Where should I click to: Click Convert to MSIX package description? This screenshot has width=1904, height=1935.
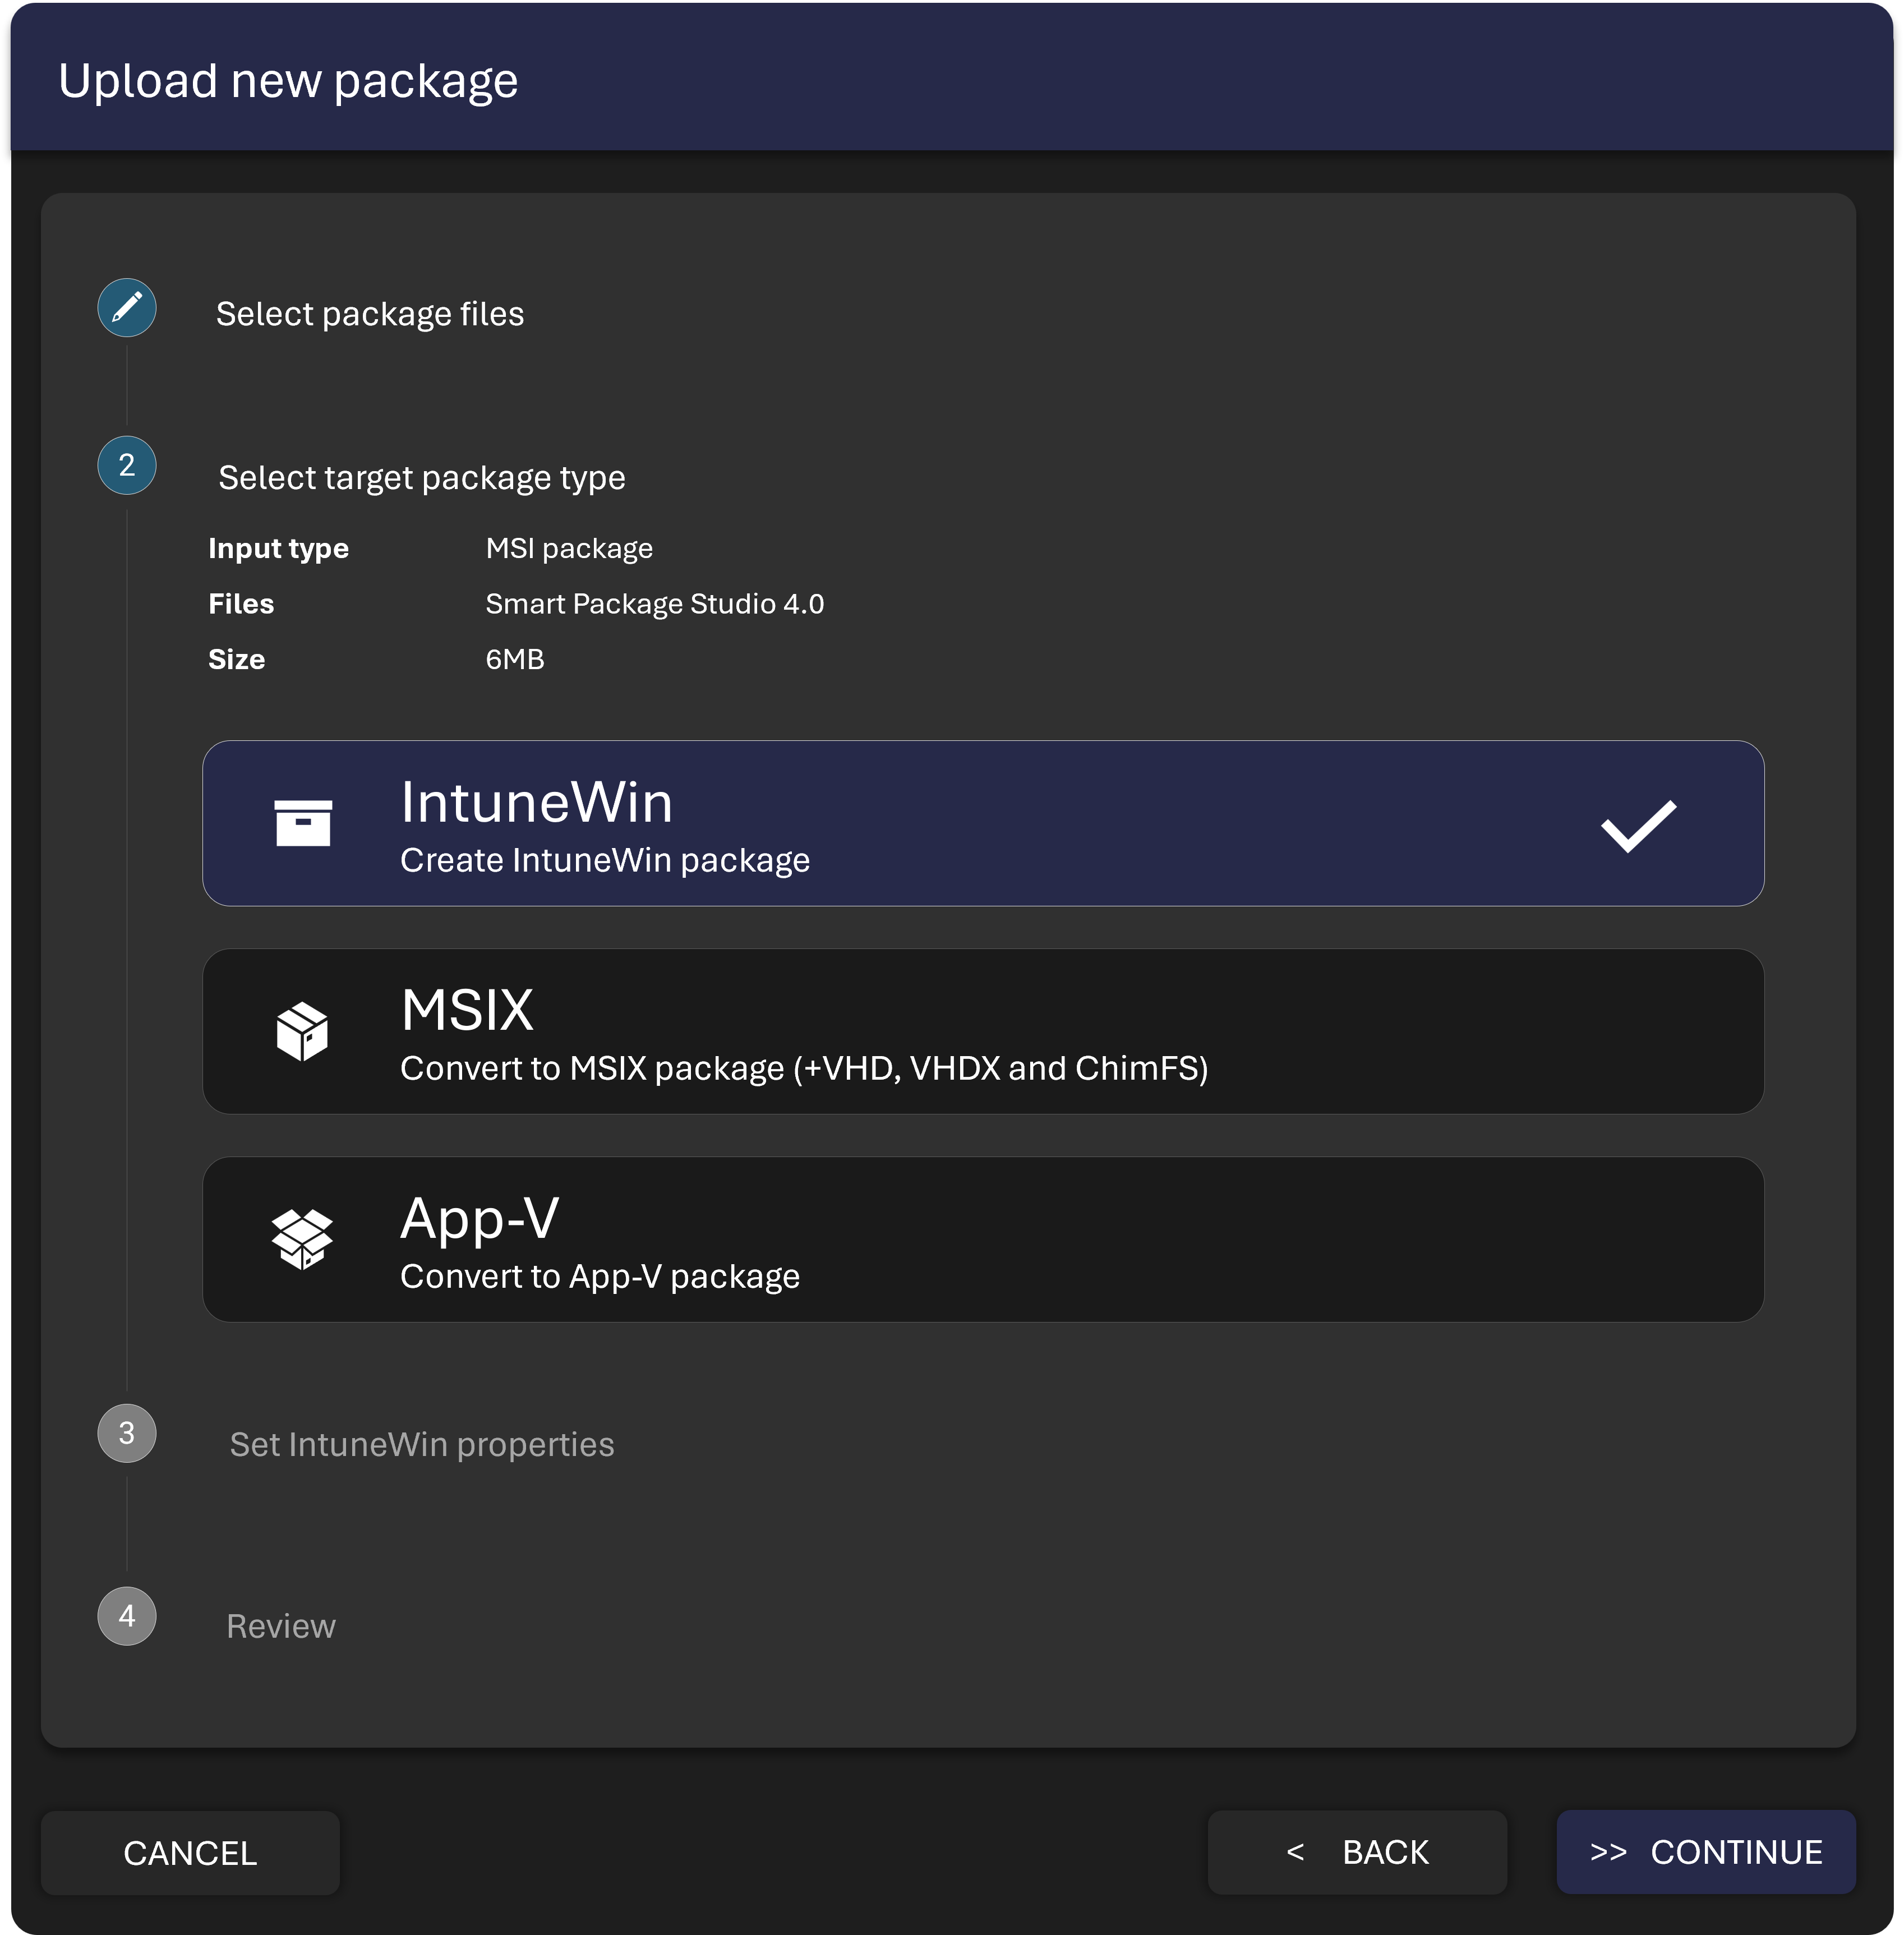coord(803,1068)
